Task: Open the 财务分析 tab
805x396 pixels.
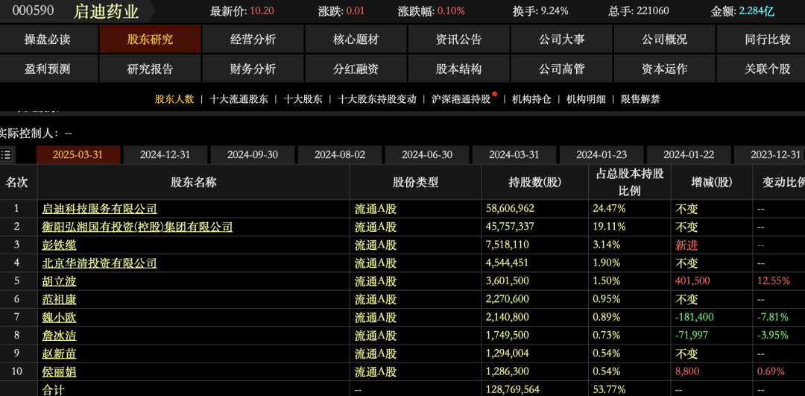Action: point(253,69)
